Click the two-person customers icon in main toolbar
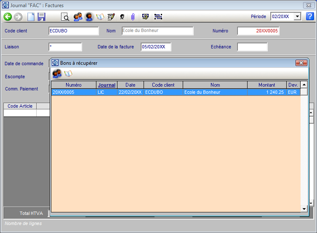 78,17
